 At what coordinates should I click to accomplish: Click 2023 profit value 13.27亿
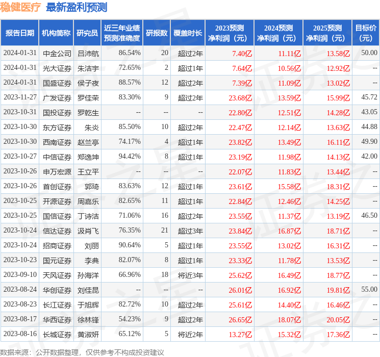coord(240,334)
